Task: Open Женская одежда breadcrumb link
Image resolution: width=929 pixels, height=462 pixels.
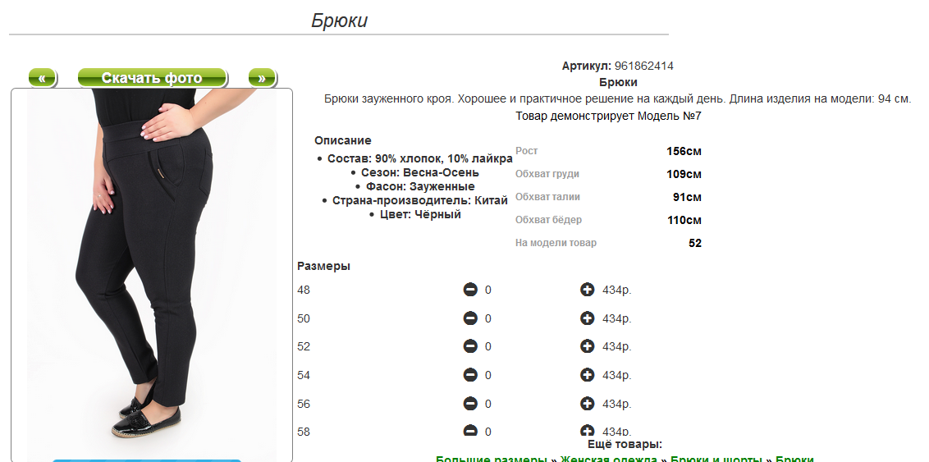Action: pyautogui.click(x=608, y=459)
